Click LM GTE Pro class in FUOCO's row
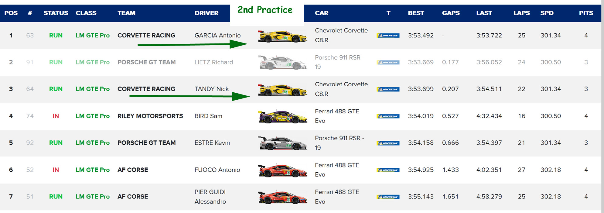Viewport: 604px width, 213px height. coord(93,170)
